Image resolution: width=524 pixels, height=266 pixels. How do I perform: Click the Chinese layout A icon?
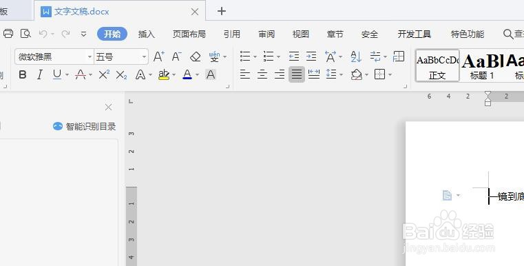[x=331, y=57]
